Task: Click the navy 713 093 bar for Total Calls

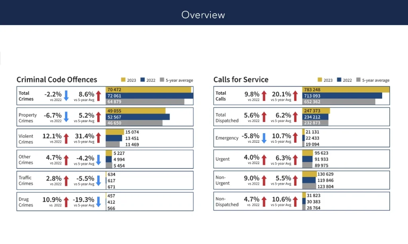Action: point(342,96)
